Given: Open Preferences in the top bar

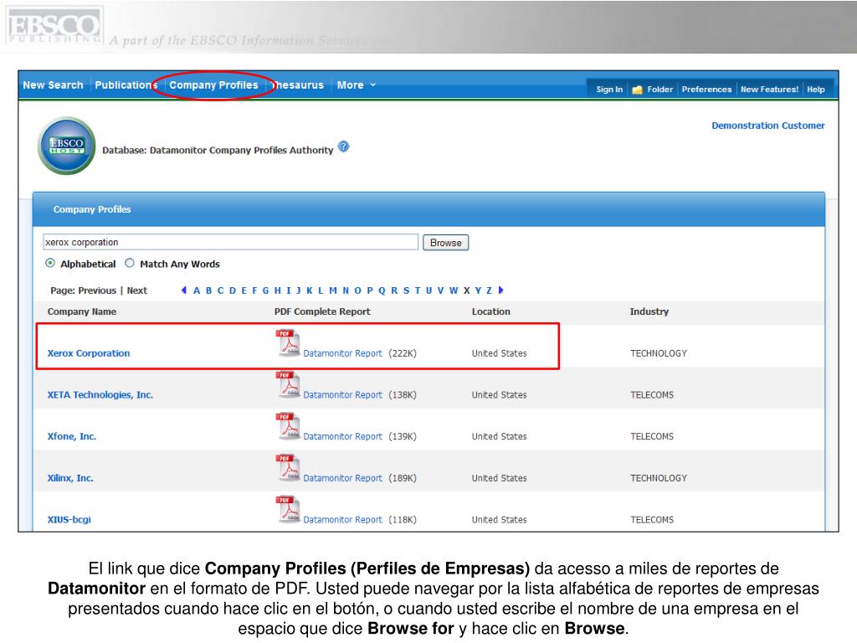Looking at the screenshot, I should 706,89.
